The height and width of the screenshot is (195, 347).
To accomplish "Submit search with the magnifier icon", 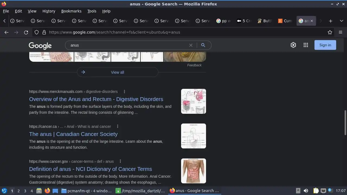I will pos(203,45).
